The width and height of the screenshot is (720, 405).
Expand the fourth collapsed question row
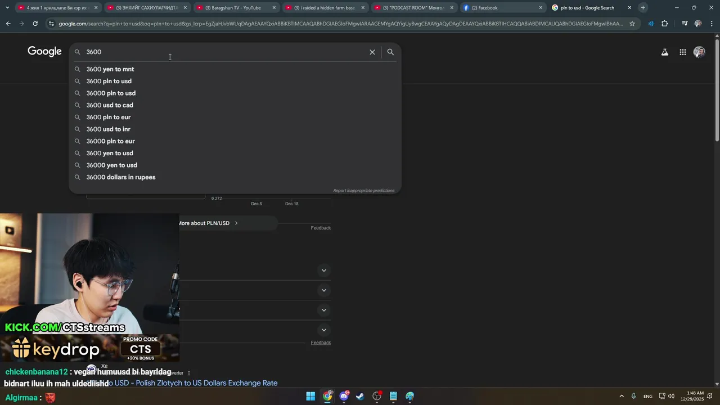click(323, 330)
